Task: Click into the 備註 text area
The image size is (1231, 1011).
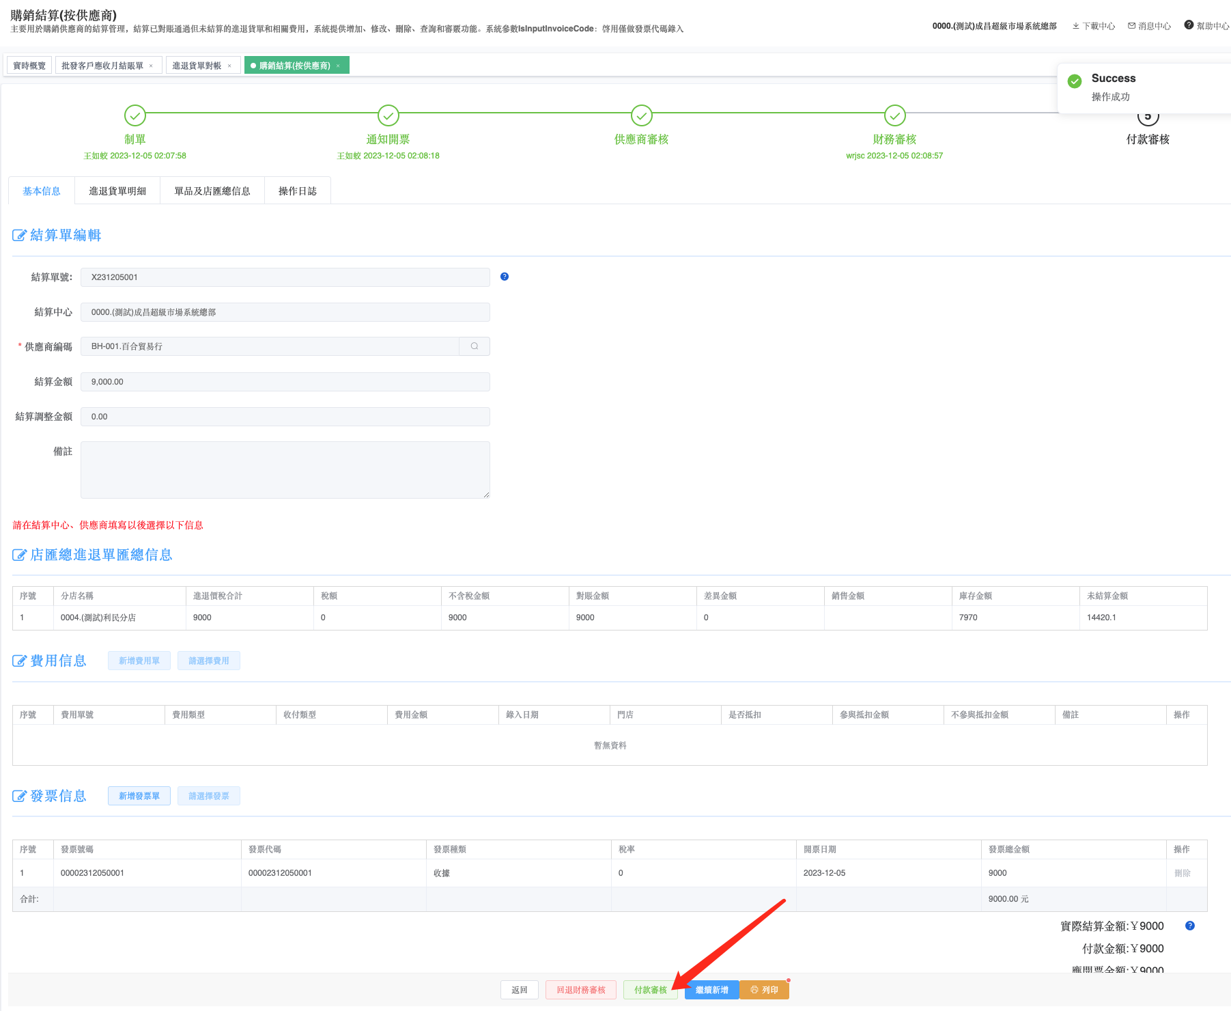Action: coord(285,470)
